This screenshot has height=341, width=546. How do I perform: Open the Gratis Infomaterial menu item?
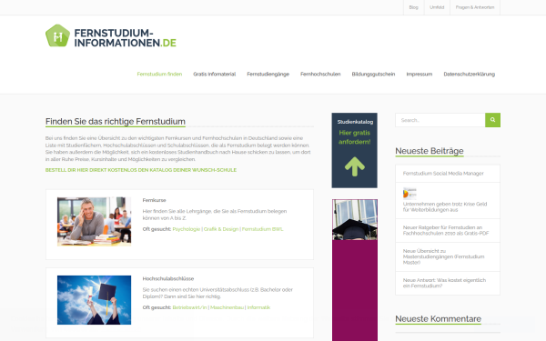click(215, 75)
